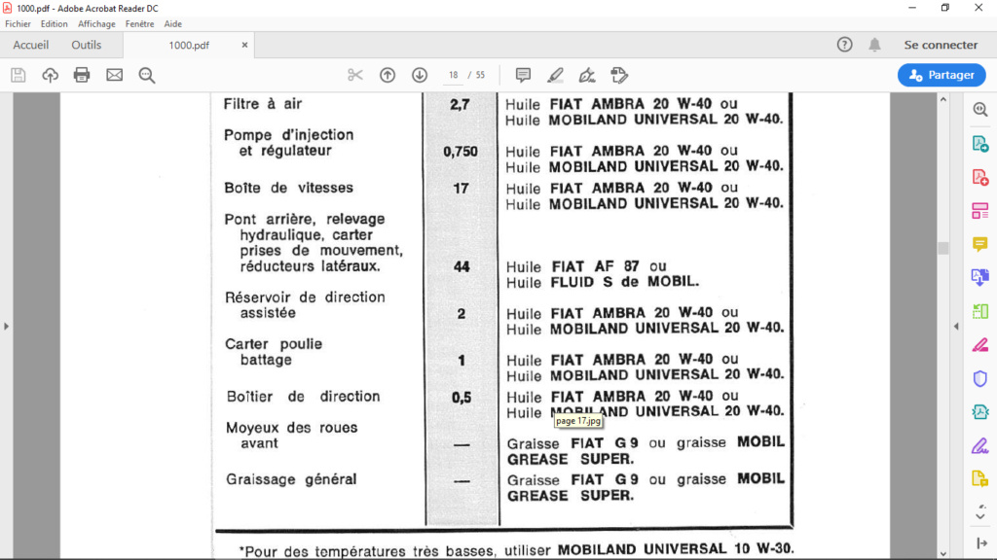This screenshot has width=997, height=560.
Task: Click the quantity '17' in the table
Action: [461, 189]
